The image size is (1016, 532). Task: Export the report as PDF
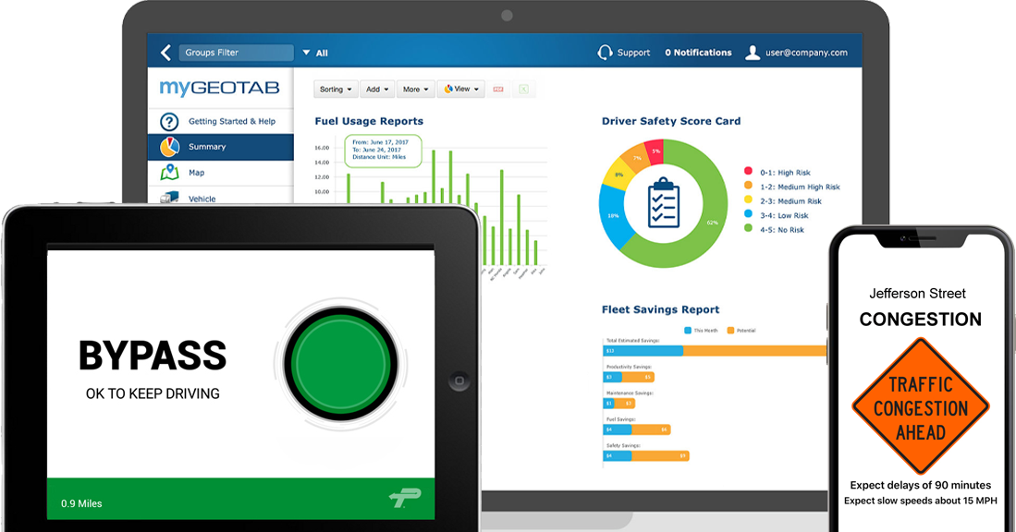click(x=496, y=89)
